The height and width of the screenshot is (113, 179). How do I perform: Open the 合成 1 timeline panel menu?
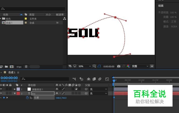pos(18,72)
